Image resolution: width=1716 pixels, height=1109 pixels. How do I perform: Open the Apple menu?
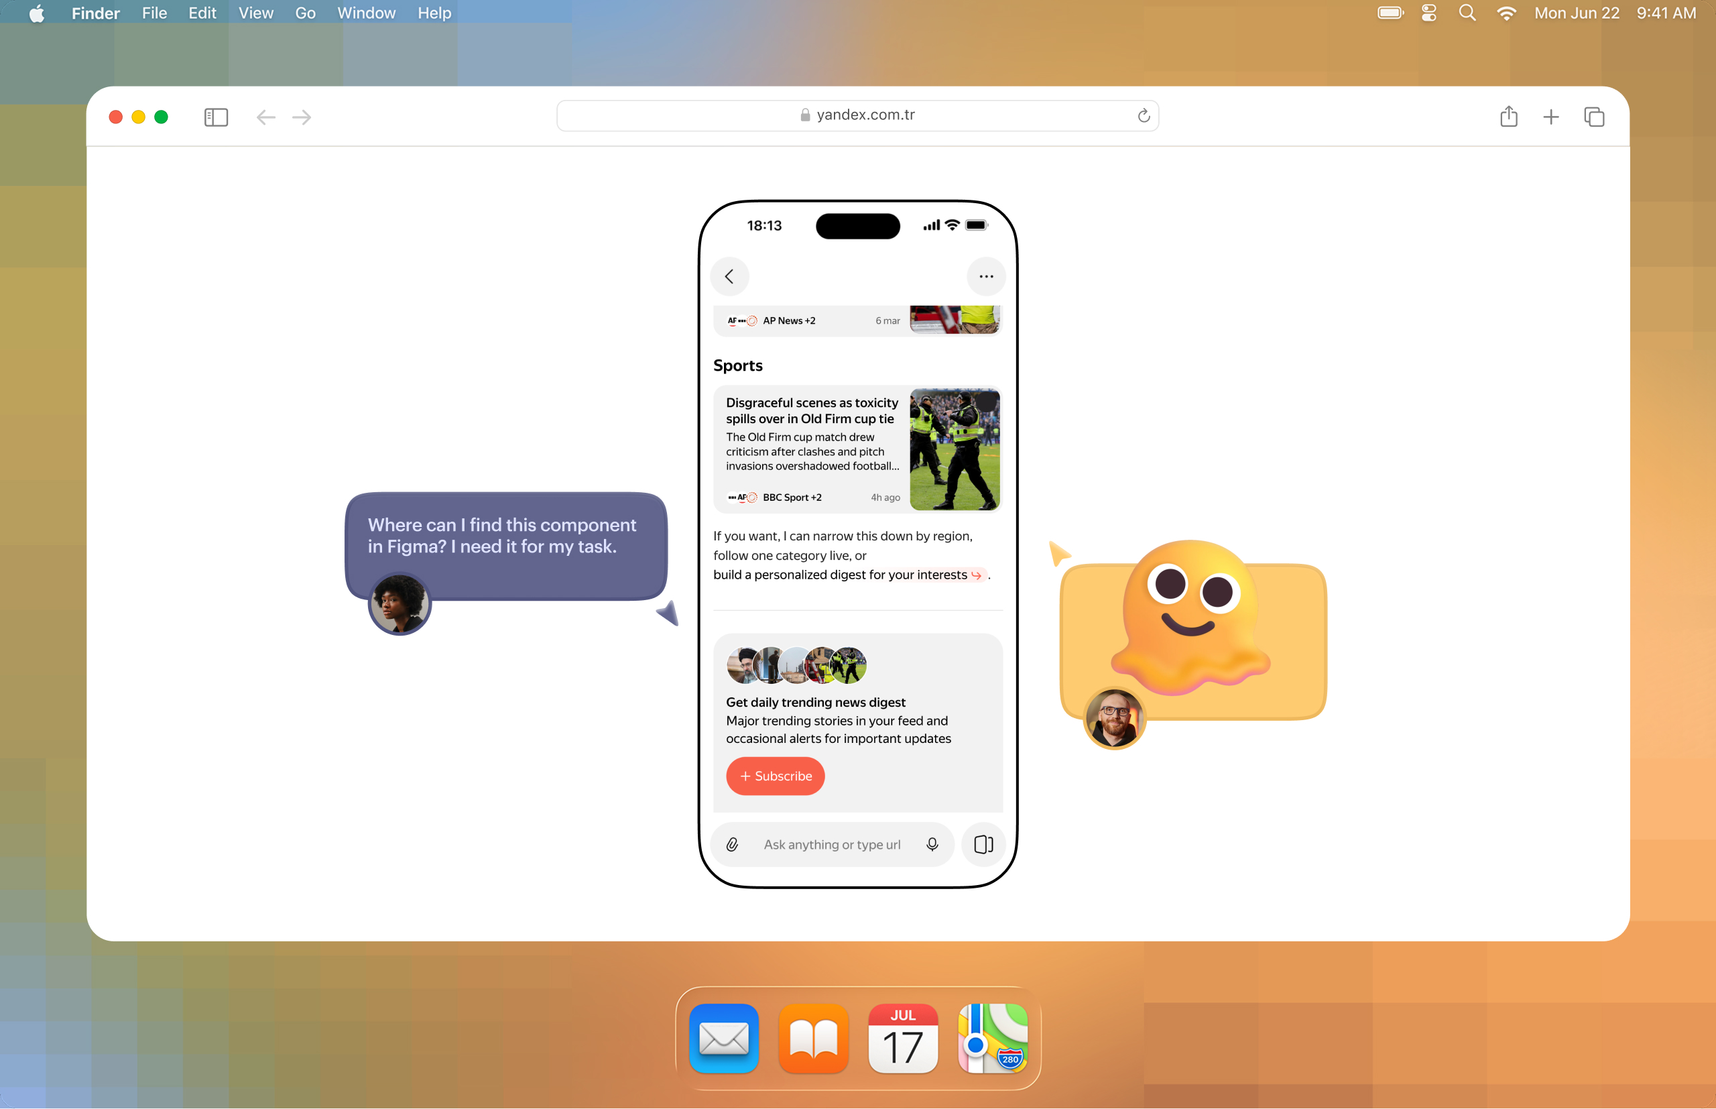pos(37,13)
